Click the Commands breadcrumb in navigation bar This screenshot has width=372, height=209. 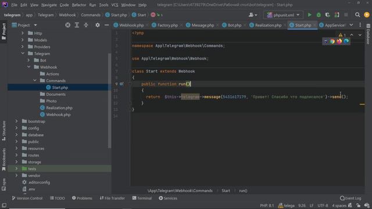point(91,15)
